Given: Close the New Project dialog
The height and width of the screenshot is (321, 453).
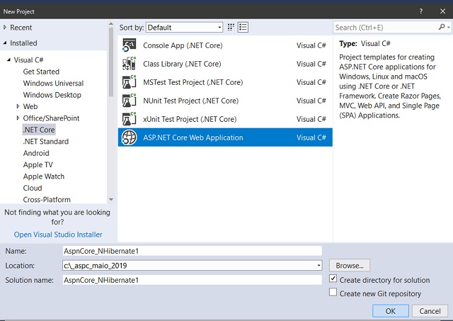Looking at the screenshot, I should 443,12.
